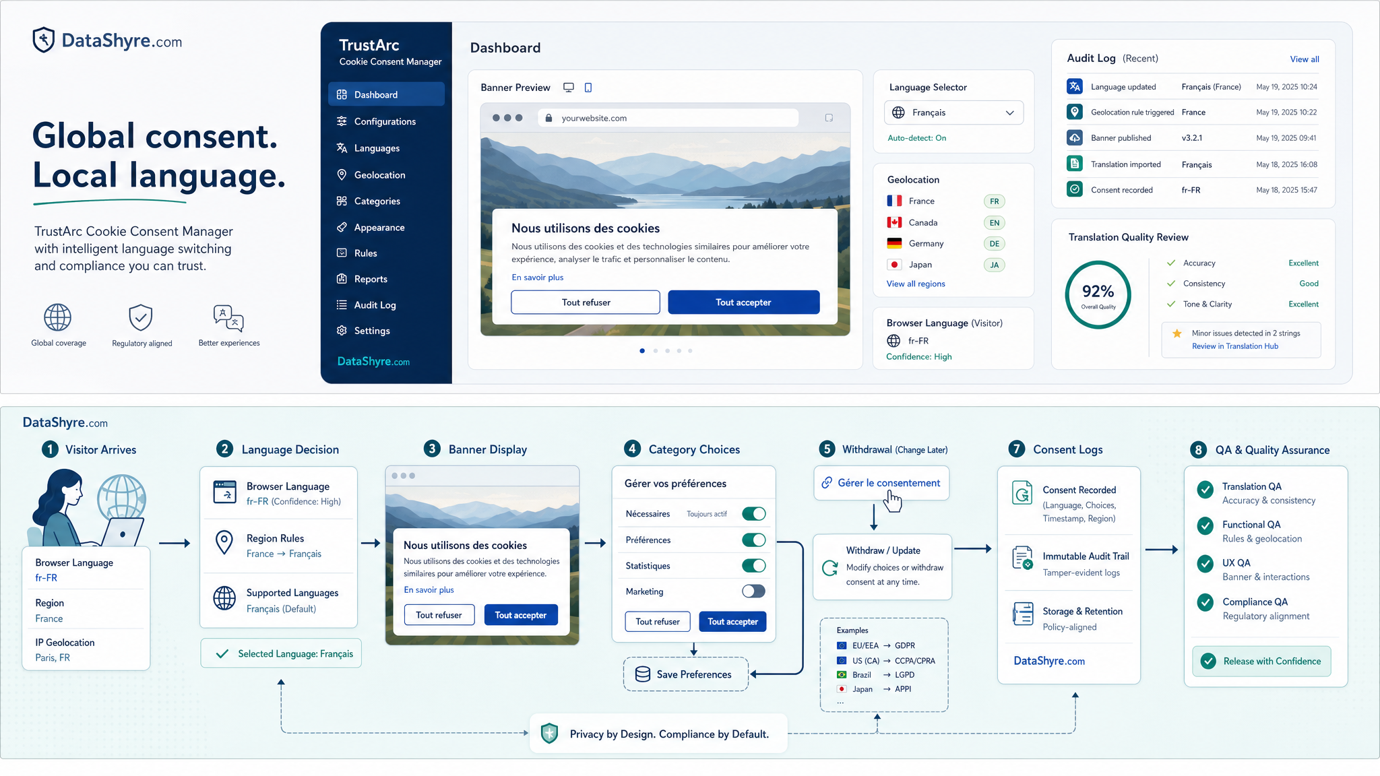Open Rules in the sidebar
This screenshot has width=1380, height=776.
coord(386,253)
